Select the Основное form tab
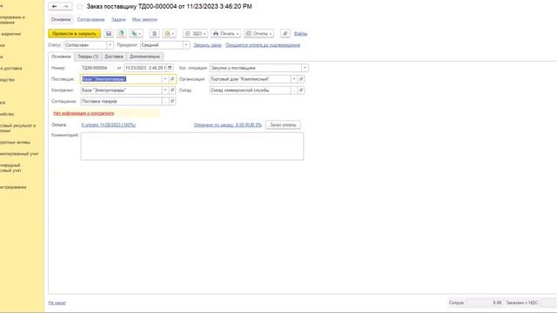The width and height of the screenshot is (557, 313). pyautogui.click(x=61, y=57)
